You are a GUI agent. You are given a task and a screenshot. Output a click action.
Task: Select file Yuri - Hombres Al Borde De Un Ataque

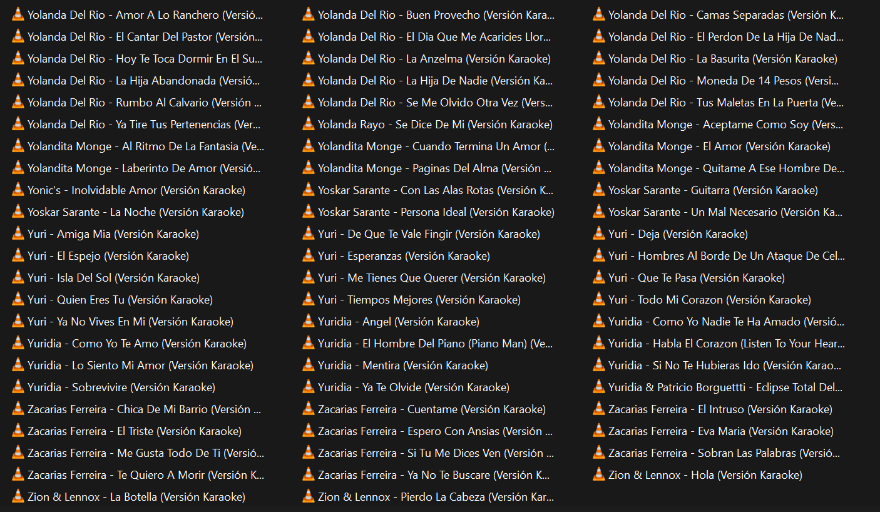coord(719,255)
